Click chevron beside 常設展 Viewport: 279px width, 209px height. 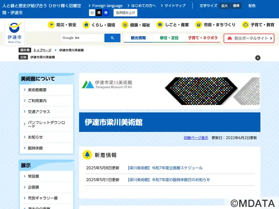[x=25, y=176]
